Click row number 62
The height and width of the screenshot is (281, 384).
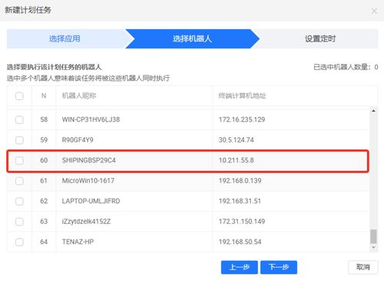(44, 201)
